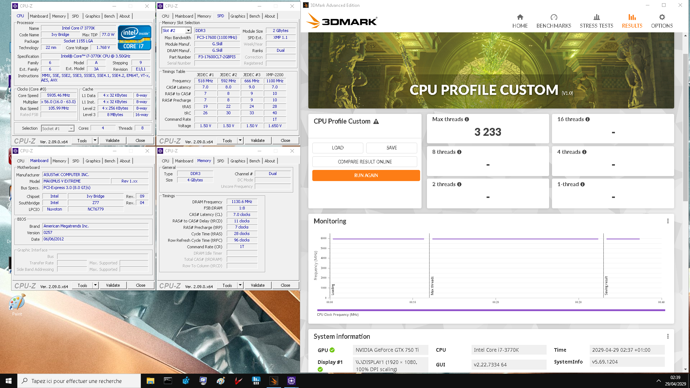690x388 pixels.
Task: Show info for Max threads score
Action: pyautogui.click(x=466, y=119)
